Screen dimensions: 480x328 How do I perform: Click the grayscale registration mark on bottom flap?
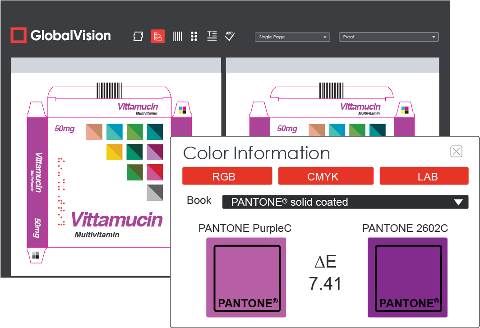click(x=36, y=255)
